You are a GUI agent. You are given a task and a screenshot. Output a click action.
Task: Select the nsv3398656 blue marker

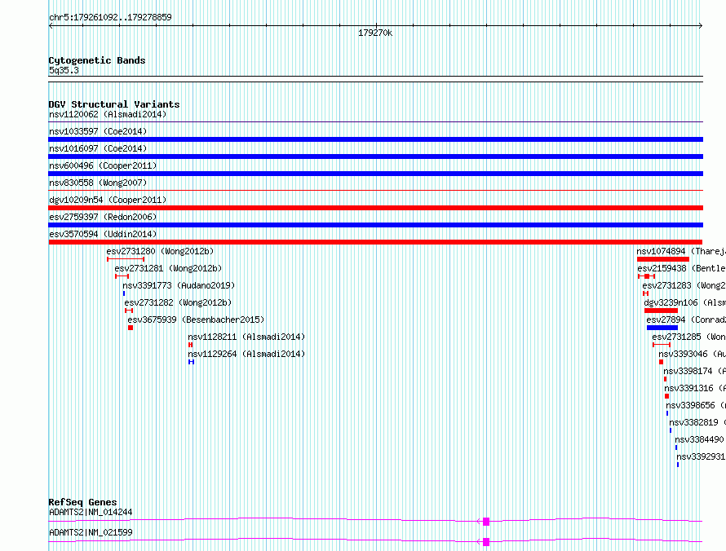tap(667, 413)
